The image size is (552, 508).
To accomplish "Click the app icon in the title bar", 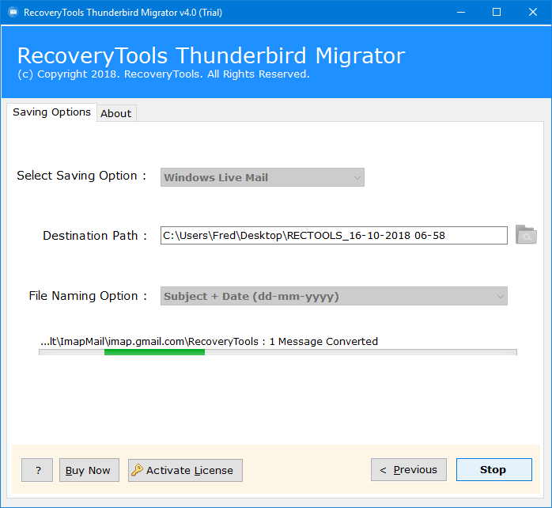I will coord(13,13).
